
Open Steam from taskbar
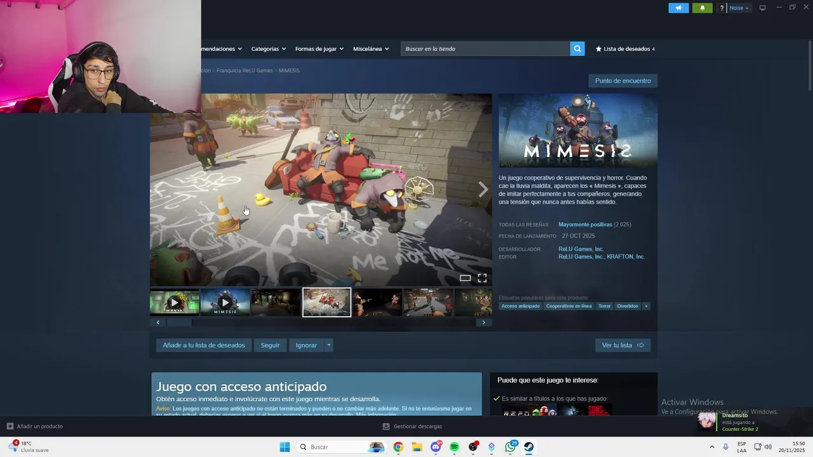[528, 447]
